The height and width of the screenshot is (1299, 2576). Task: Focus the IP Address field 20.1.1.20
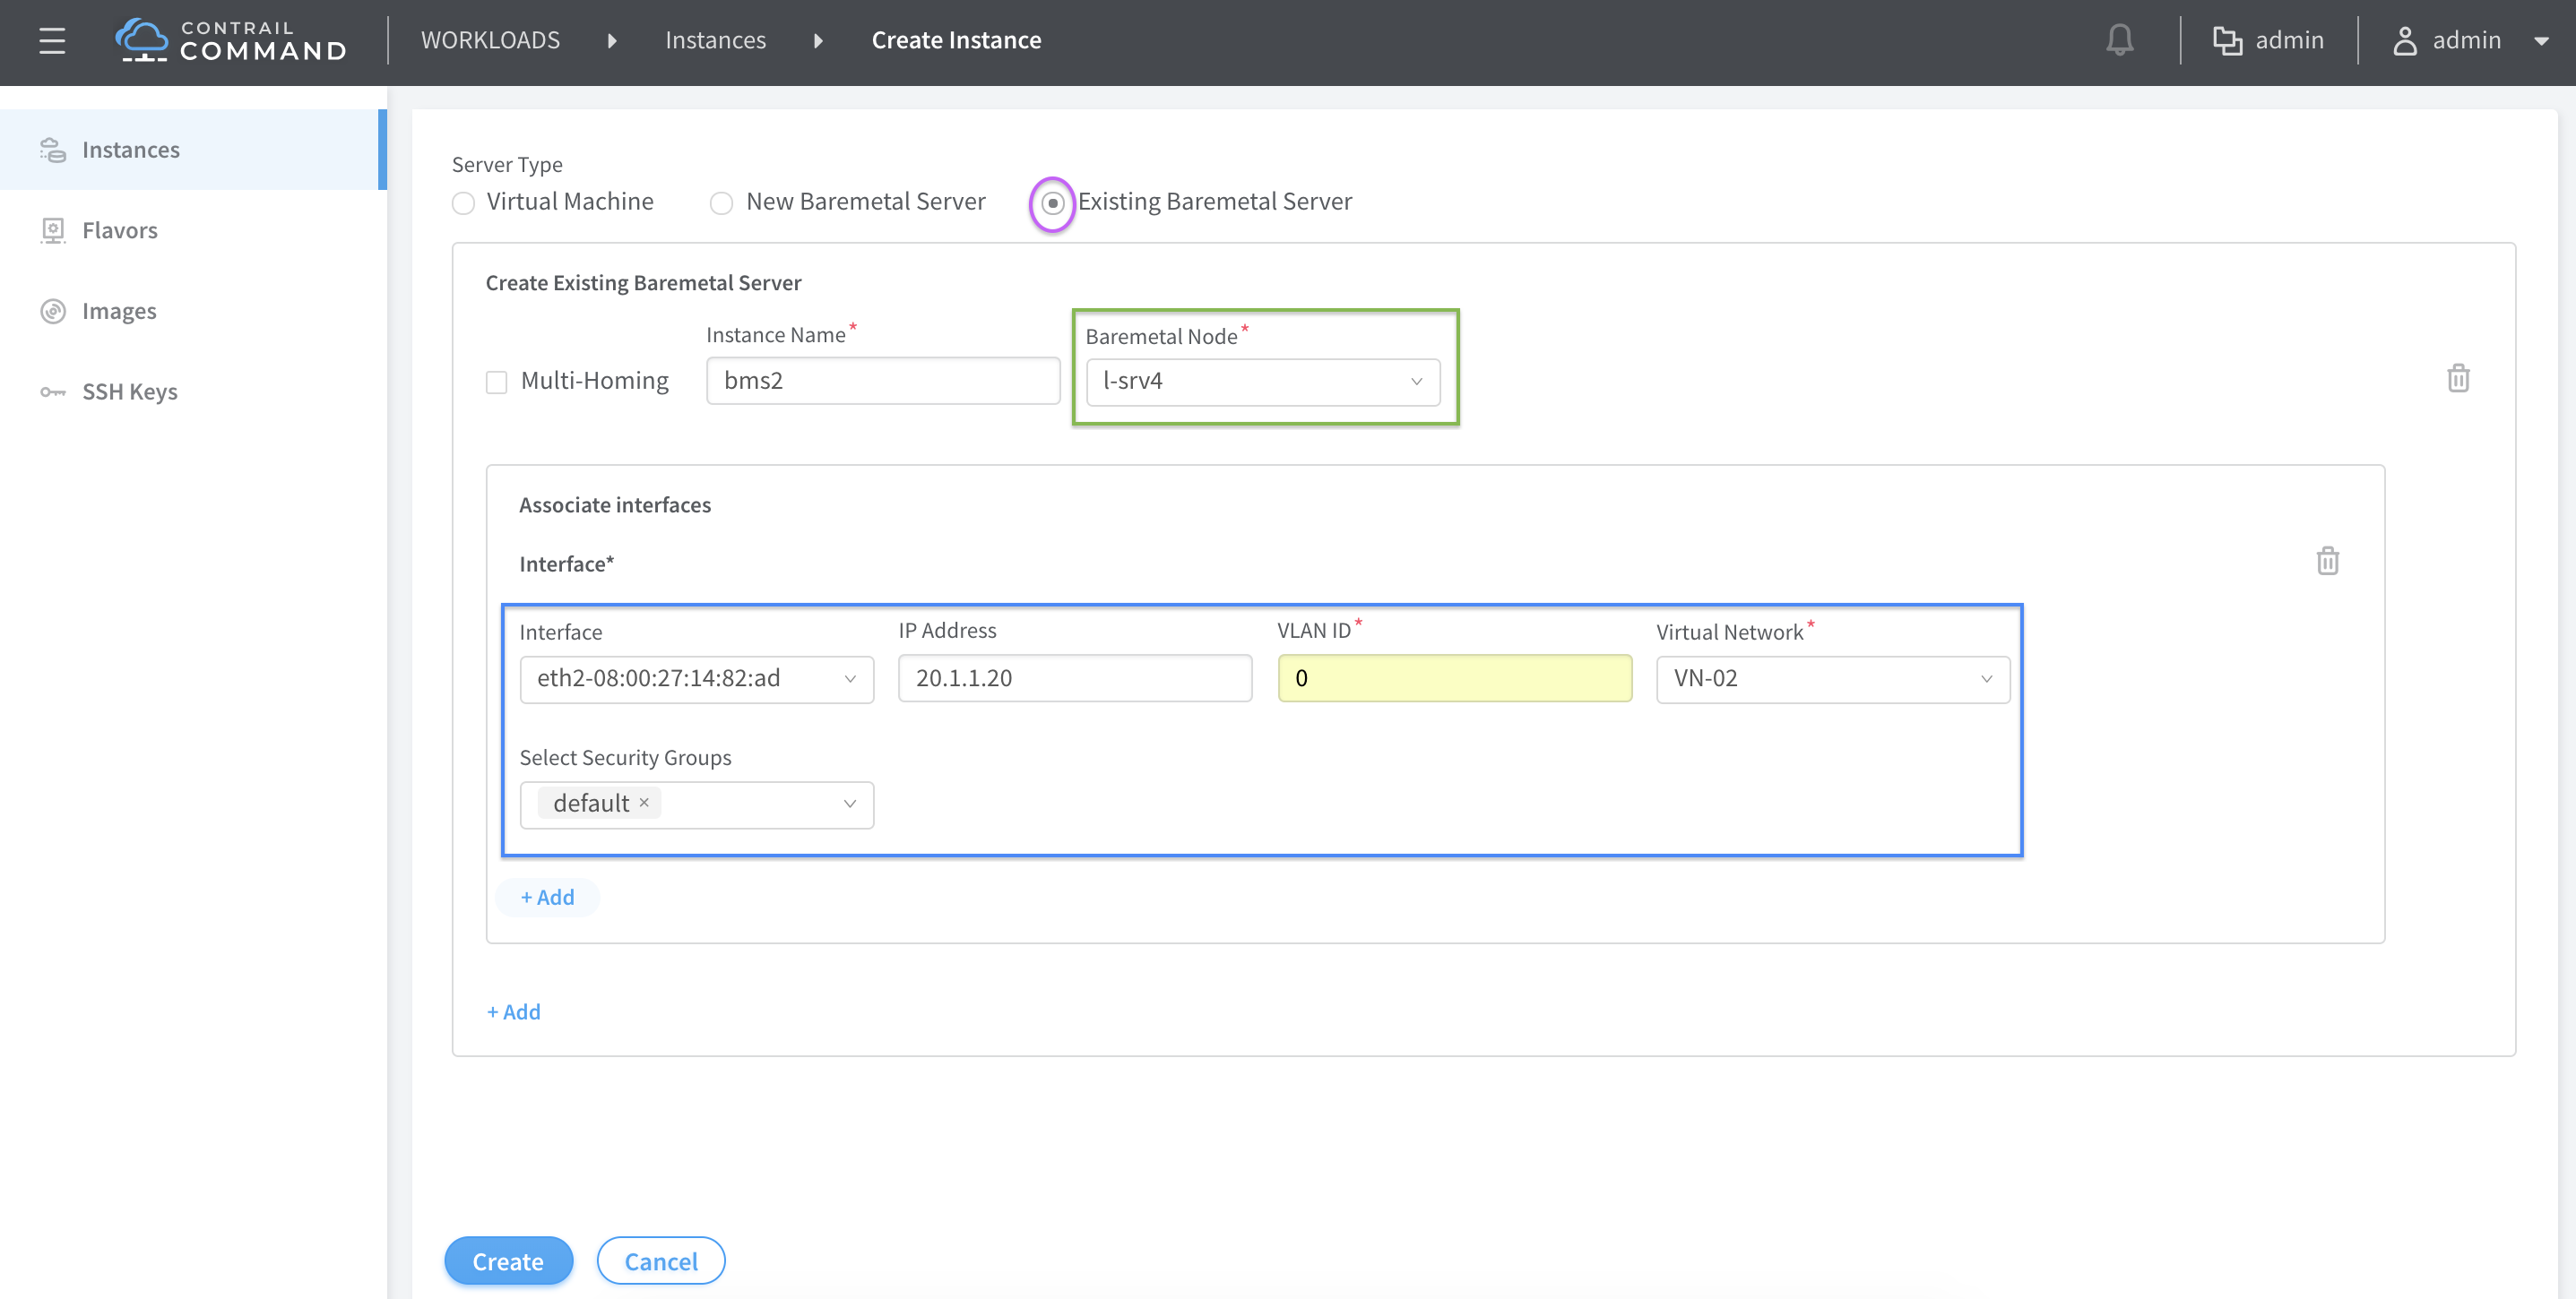click(x=1075, y=678)
